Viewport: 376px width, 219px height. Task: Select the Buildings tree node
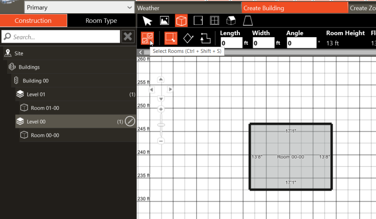click(x=72, y=67)
